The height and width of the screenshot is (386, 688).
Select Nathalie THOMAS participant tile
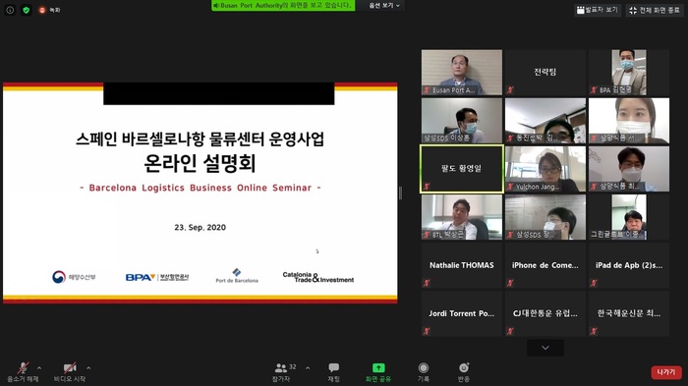462,265
